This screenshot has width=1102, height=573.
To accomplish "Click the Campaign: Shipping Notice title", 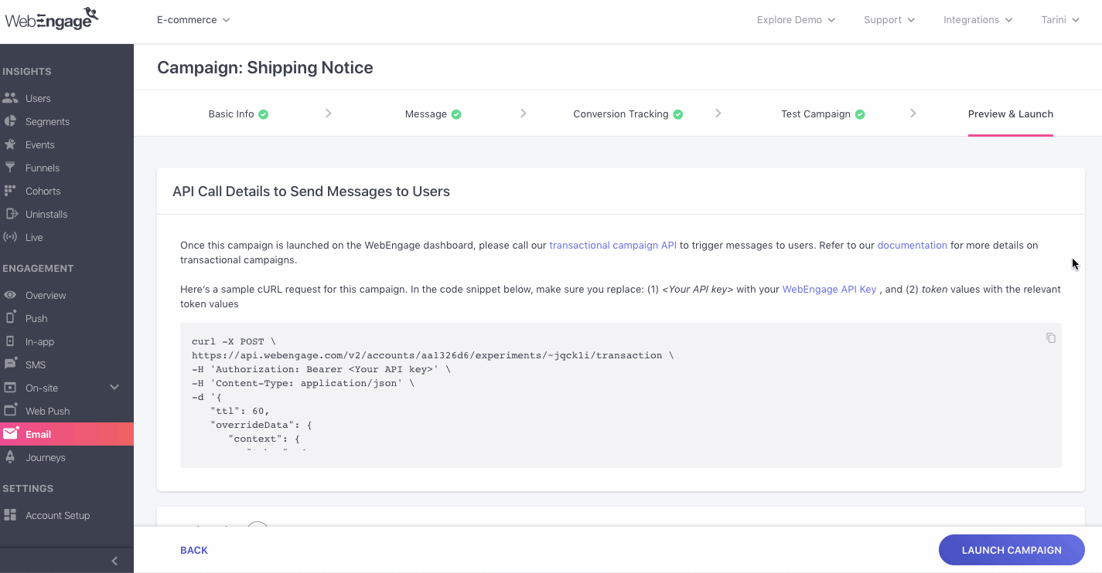I will click(265, 67).
